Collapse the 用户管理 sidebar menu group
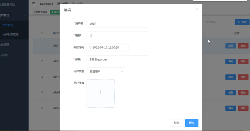Screen dimensions: 250x131 point(14,15)
